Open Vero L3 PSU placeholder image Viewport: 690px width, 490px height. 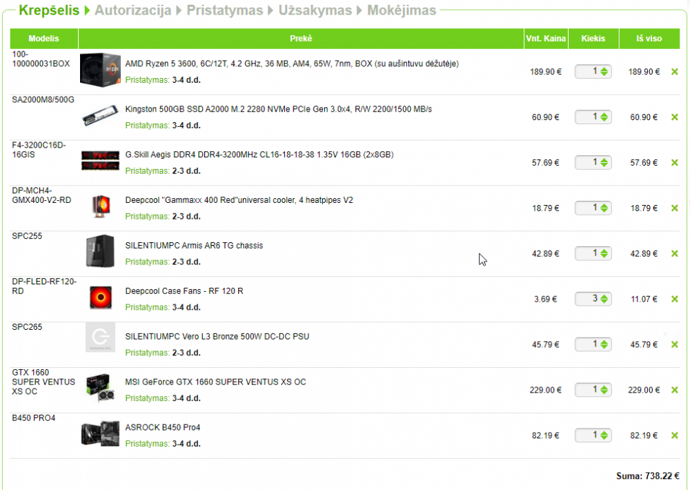click(x=100, y=337)
